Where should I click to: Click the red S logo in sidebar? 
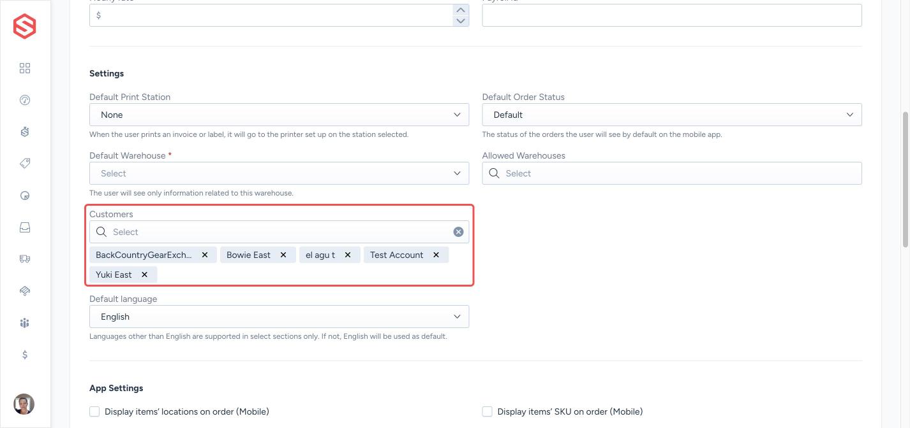[24, 27]
